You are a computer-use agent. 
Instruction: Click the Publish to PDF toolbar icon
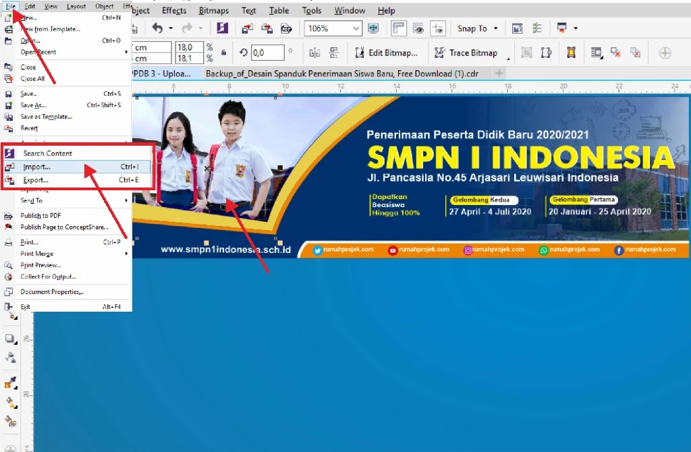tap(286, 28)
